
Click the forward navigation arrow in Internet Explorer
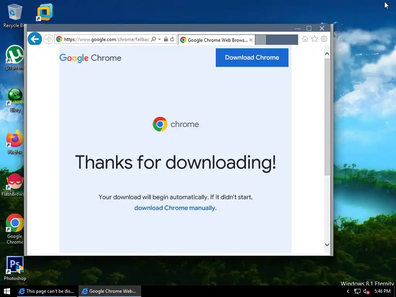click(48, 39)
